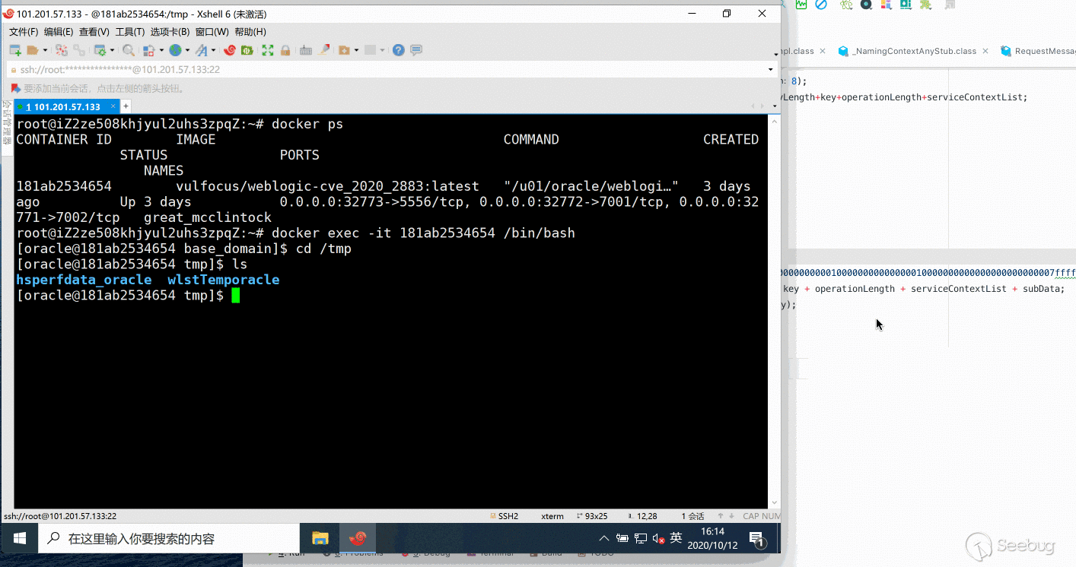The width and height of the screenshot is (1076, 567).
Task: Click the wlstTemporacle directory name in terminal
Action: [224, 280]
